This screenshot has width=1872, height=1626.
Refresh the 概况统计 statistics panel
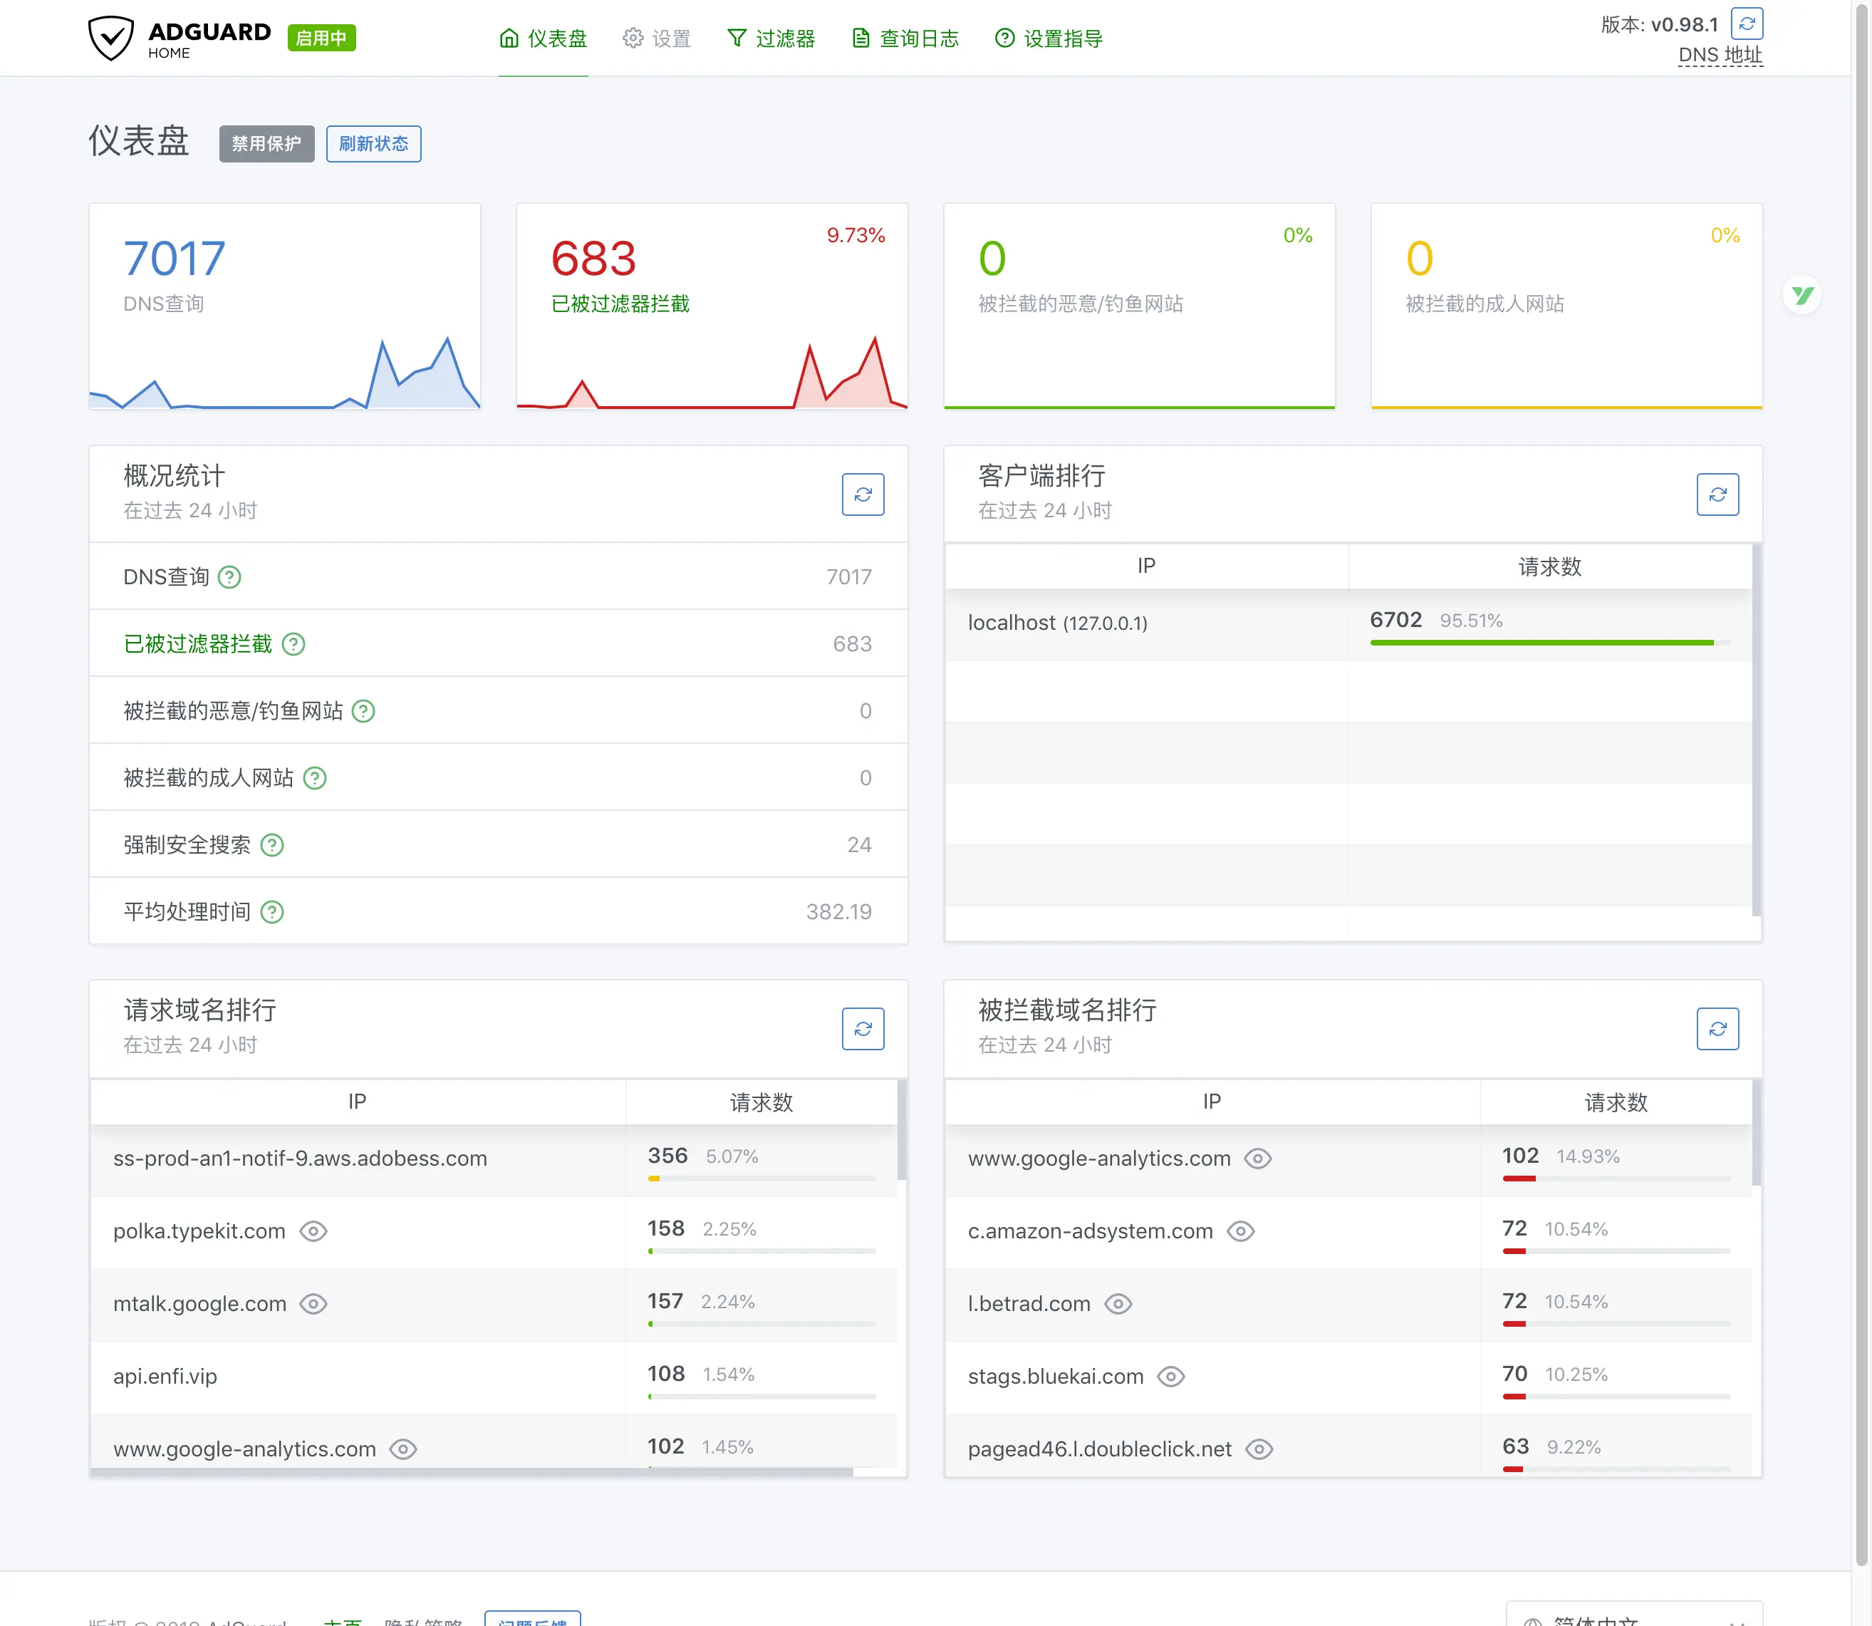[863, 494]
